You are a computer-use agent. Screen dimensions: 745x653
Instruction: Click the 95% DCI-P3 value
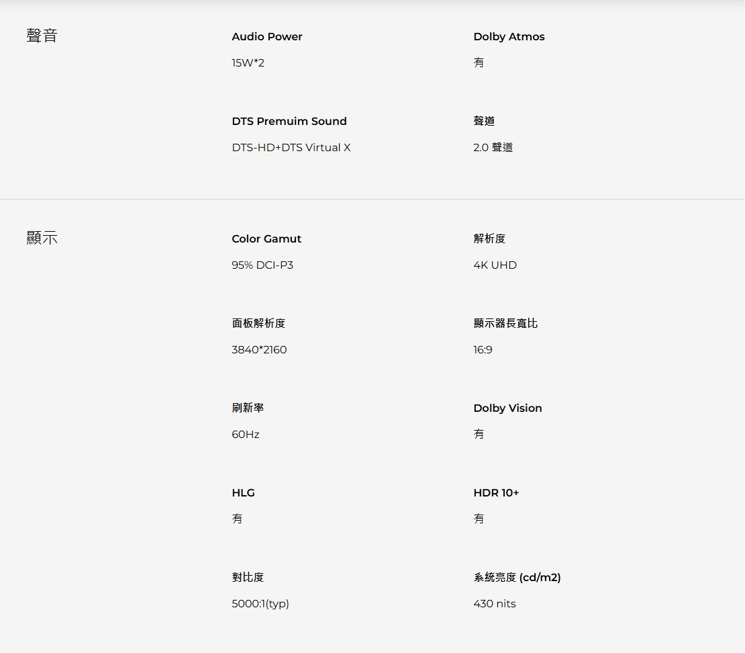click(x=262, y=265)
